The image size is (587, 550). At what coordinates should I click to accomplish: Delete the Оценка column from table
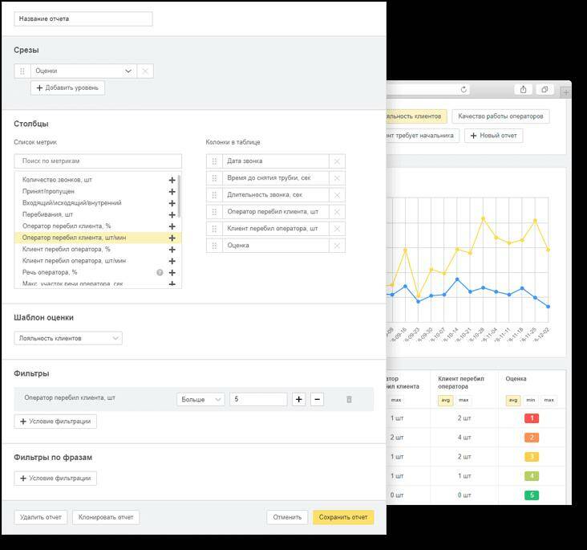tap(337, 246)
